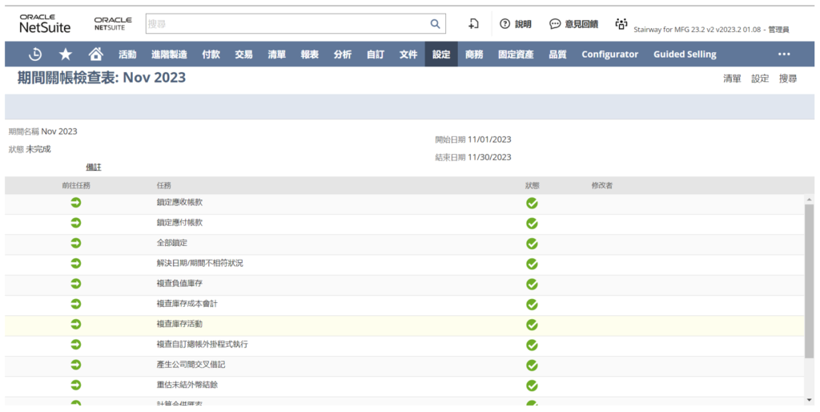Click status checkmark for 重估未結外幣結餘

coord(532,386)
